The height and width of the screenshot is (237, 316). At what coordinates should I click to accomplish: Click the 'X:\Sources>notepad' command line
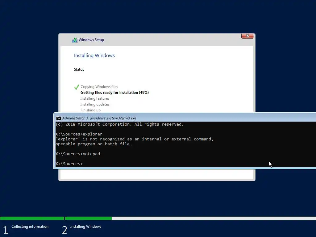(x=78, y=154)
